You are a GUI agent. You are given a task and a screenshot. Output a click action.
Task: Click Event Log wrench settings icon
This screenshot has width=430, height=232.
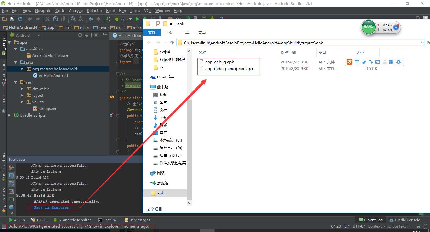(x=11, y=168)
